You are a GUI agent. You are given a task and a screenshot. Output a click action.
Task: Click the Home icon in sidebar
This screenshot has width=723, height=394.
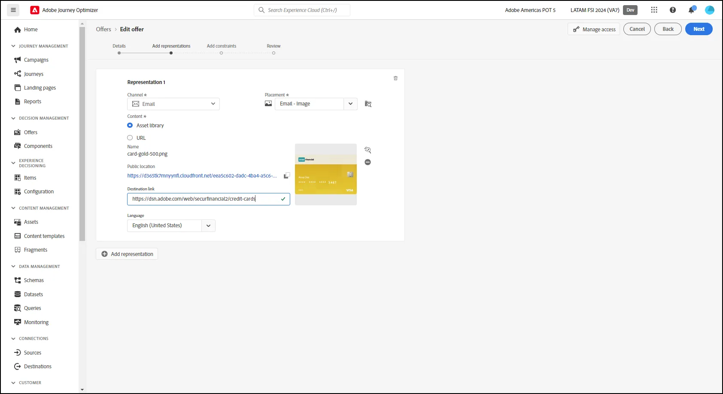tap(18, 30)
